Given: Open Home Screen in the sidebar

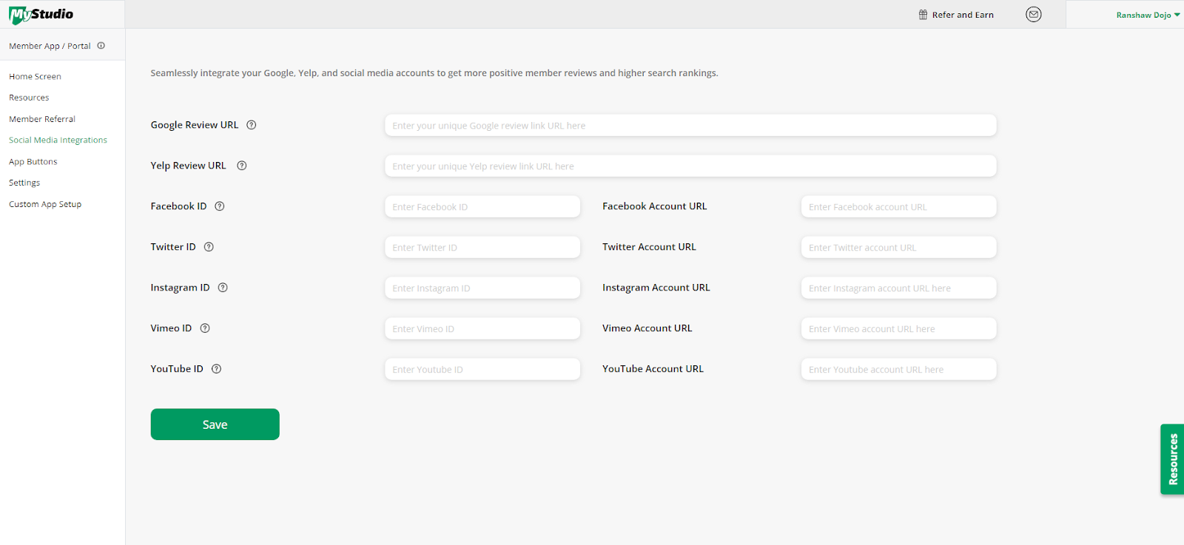Looking at the screenshot, I should click(35, 76).
